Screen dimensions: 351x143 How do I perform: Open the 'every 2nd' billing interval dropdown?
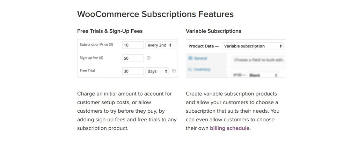[160, 45]
